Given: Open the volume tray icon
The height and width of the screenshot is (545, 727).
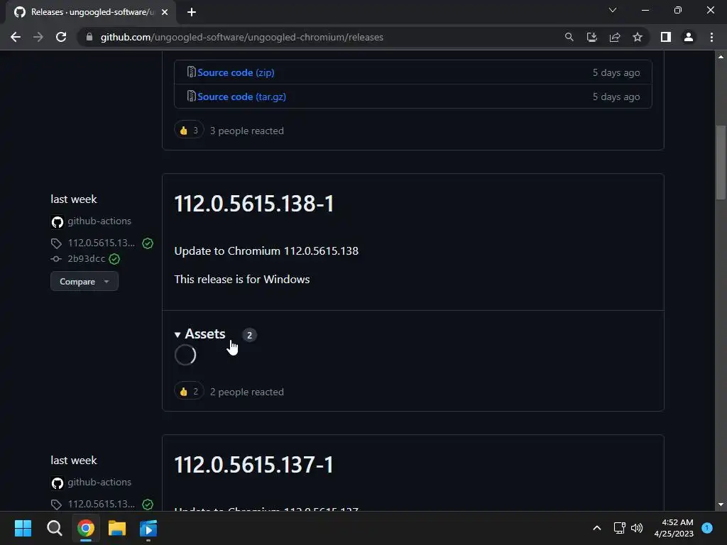Looking at the screenshot, I should point(637,528).
